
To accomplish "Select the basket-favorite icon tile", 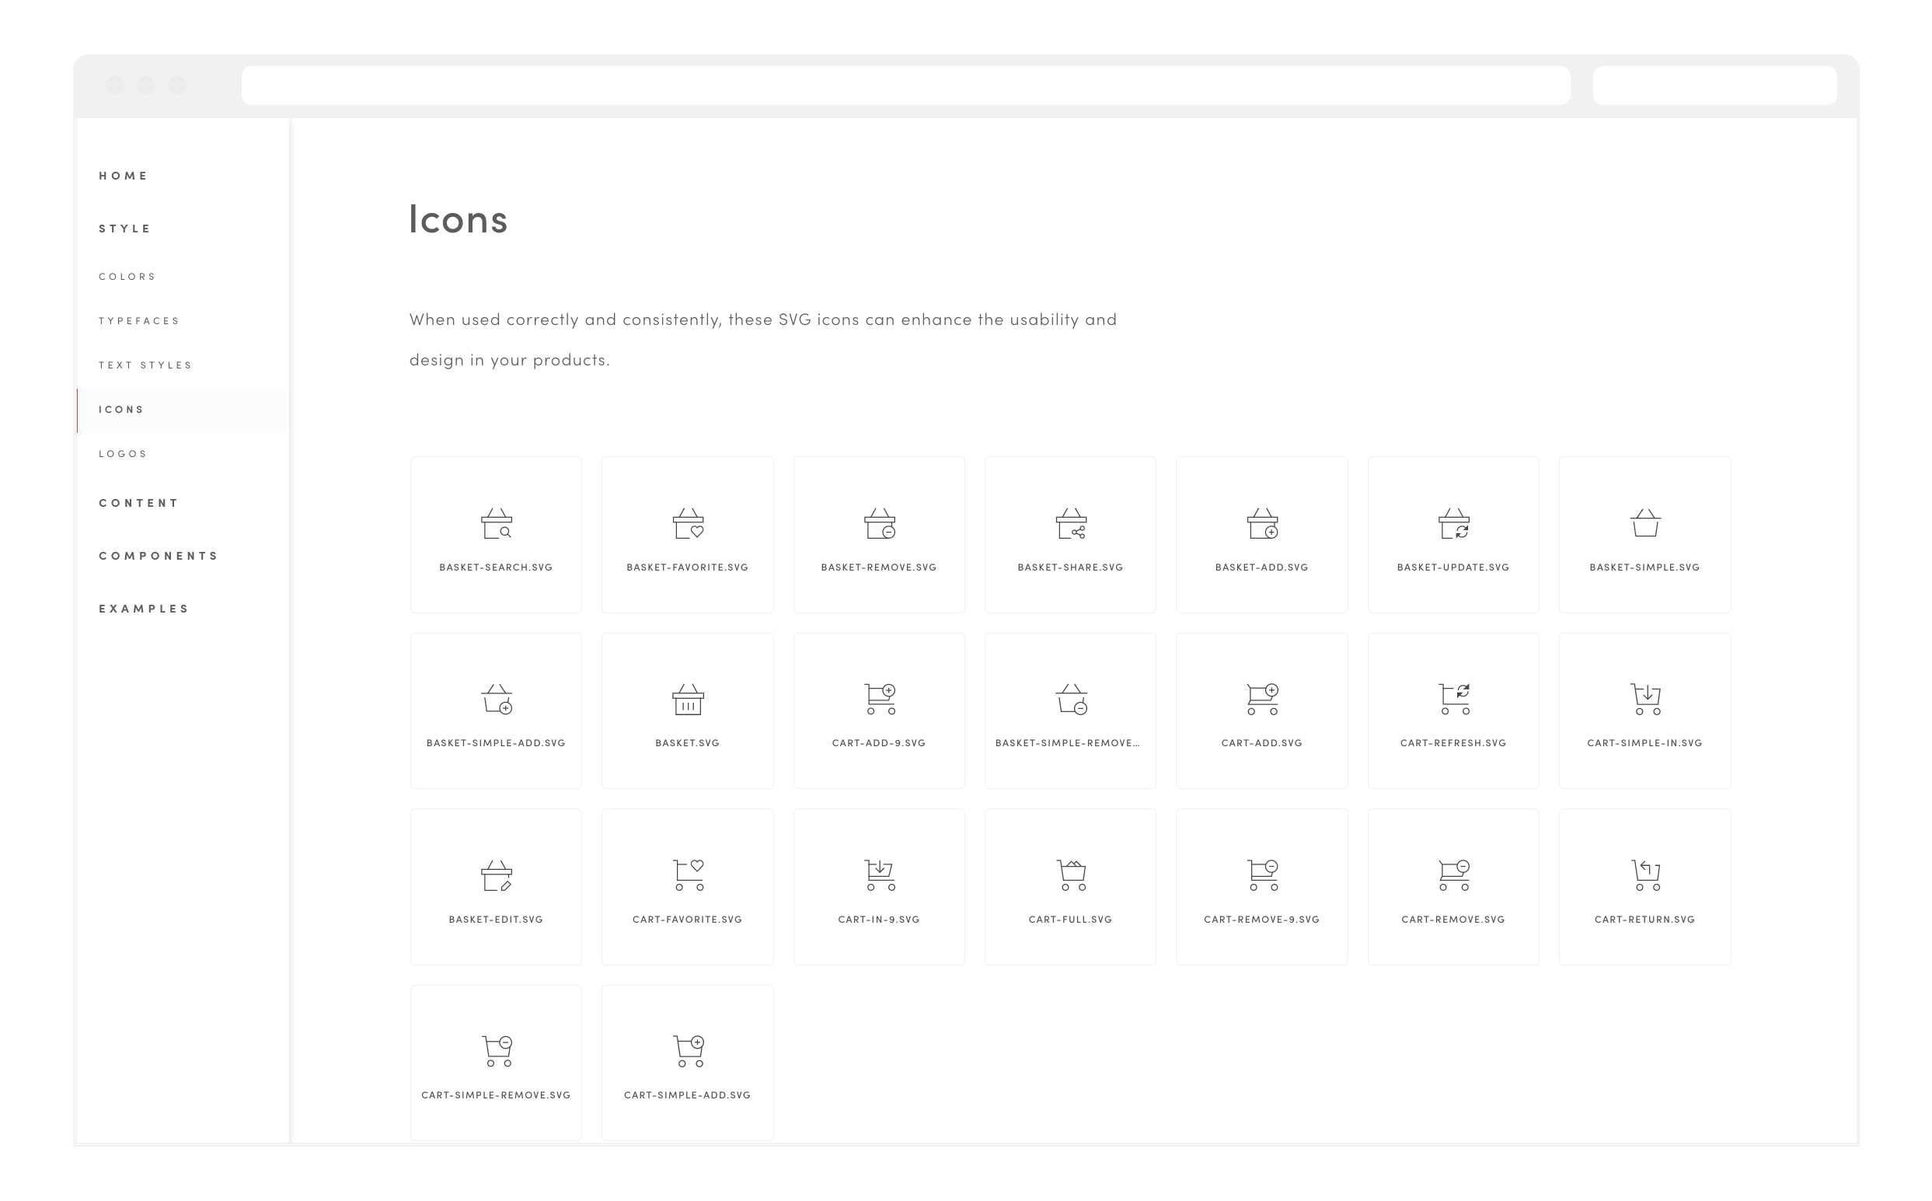I will click(x=688, y=534).
